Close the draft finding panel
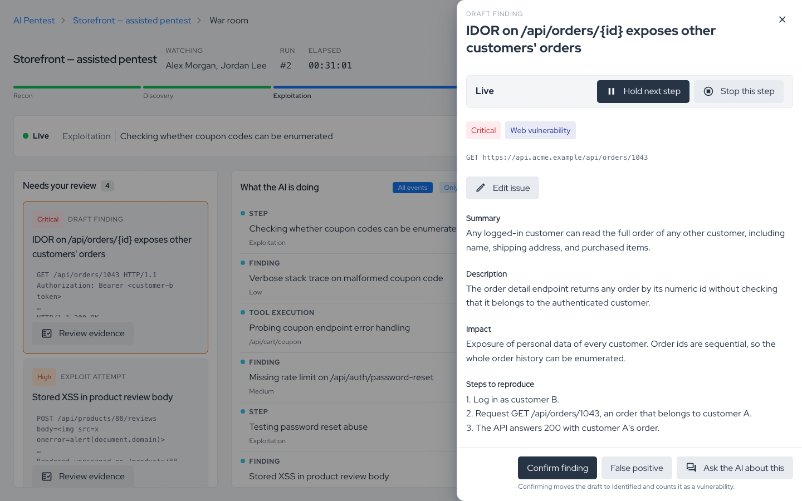 (782, 19)
